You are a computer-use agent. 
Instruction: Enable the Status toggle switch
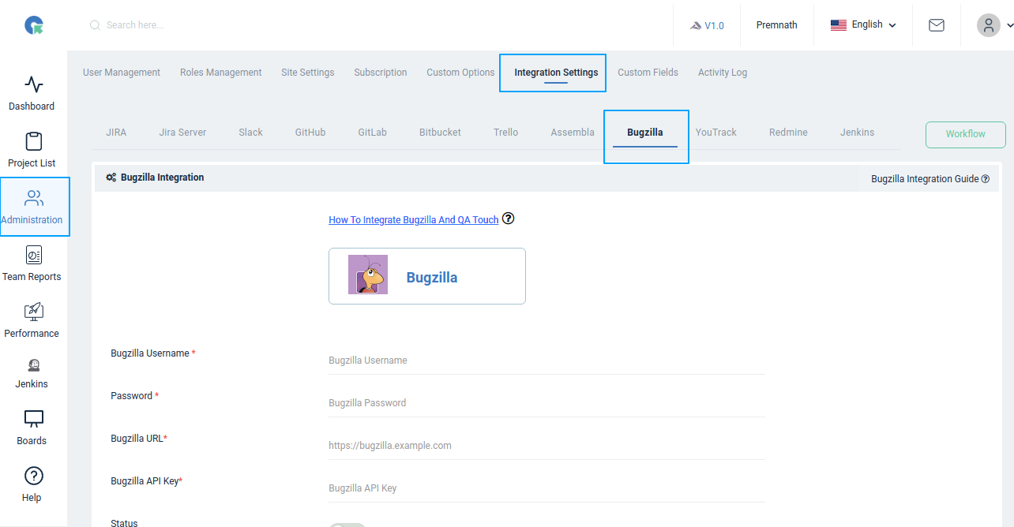point(347,524)
